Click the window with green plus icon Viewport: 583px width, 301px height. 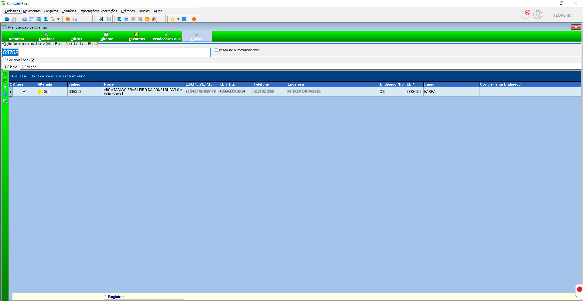(x=39, y=19)
